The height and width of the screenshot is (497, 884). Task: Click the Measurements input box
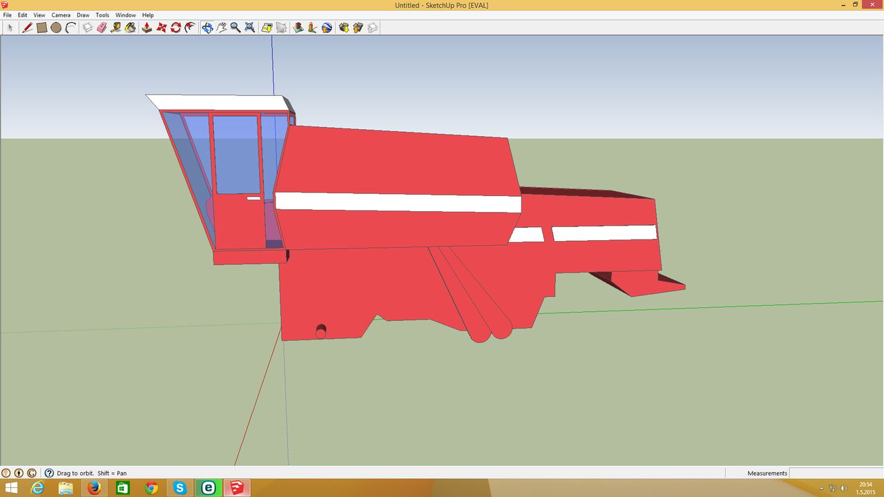pos(836,473)
